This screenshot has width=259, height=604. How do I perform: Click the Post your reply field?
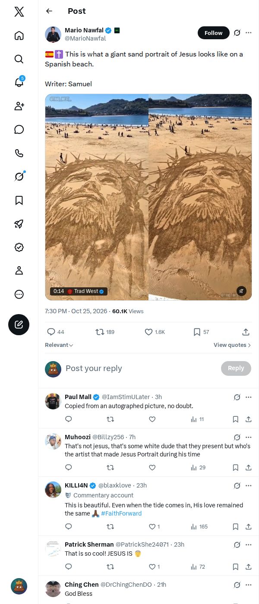coord(141,368)
